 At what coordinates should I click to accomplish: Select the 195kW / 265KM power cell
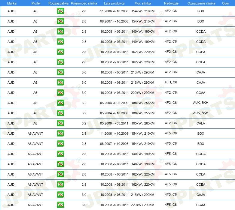143,123
